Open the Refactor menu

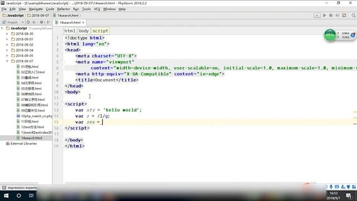point(63,9)
